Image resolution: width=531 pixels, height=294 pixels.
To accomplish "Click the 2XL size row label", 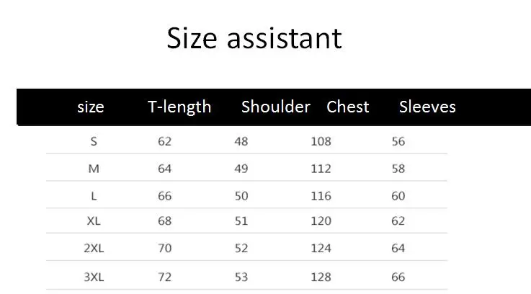I will (94, 248).
